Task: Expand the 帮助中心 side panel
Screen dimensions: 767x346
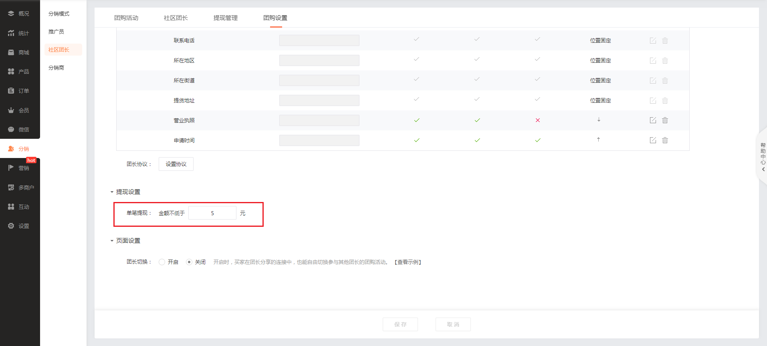Action: pos(763,157)
